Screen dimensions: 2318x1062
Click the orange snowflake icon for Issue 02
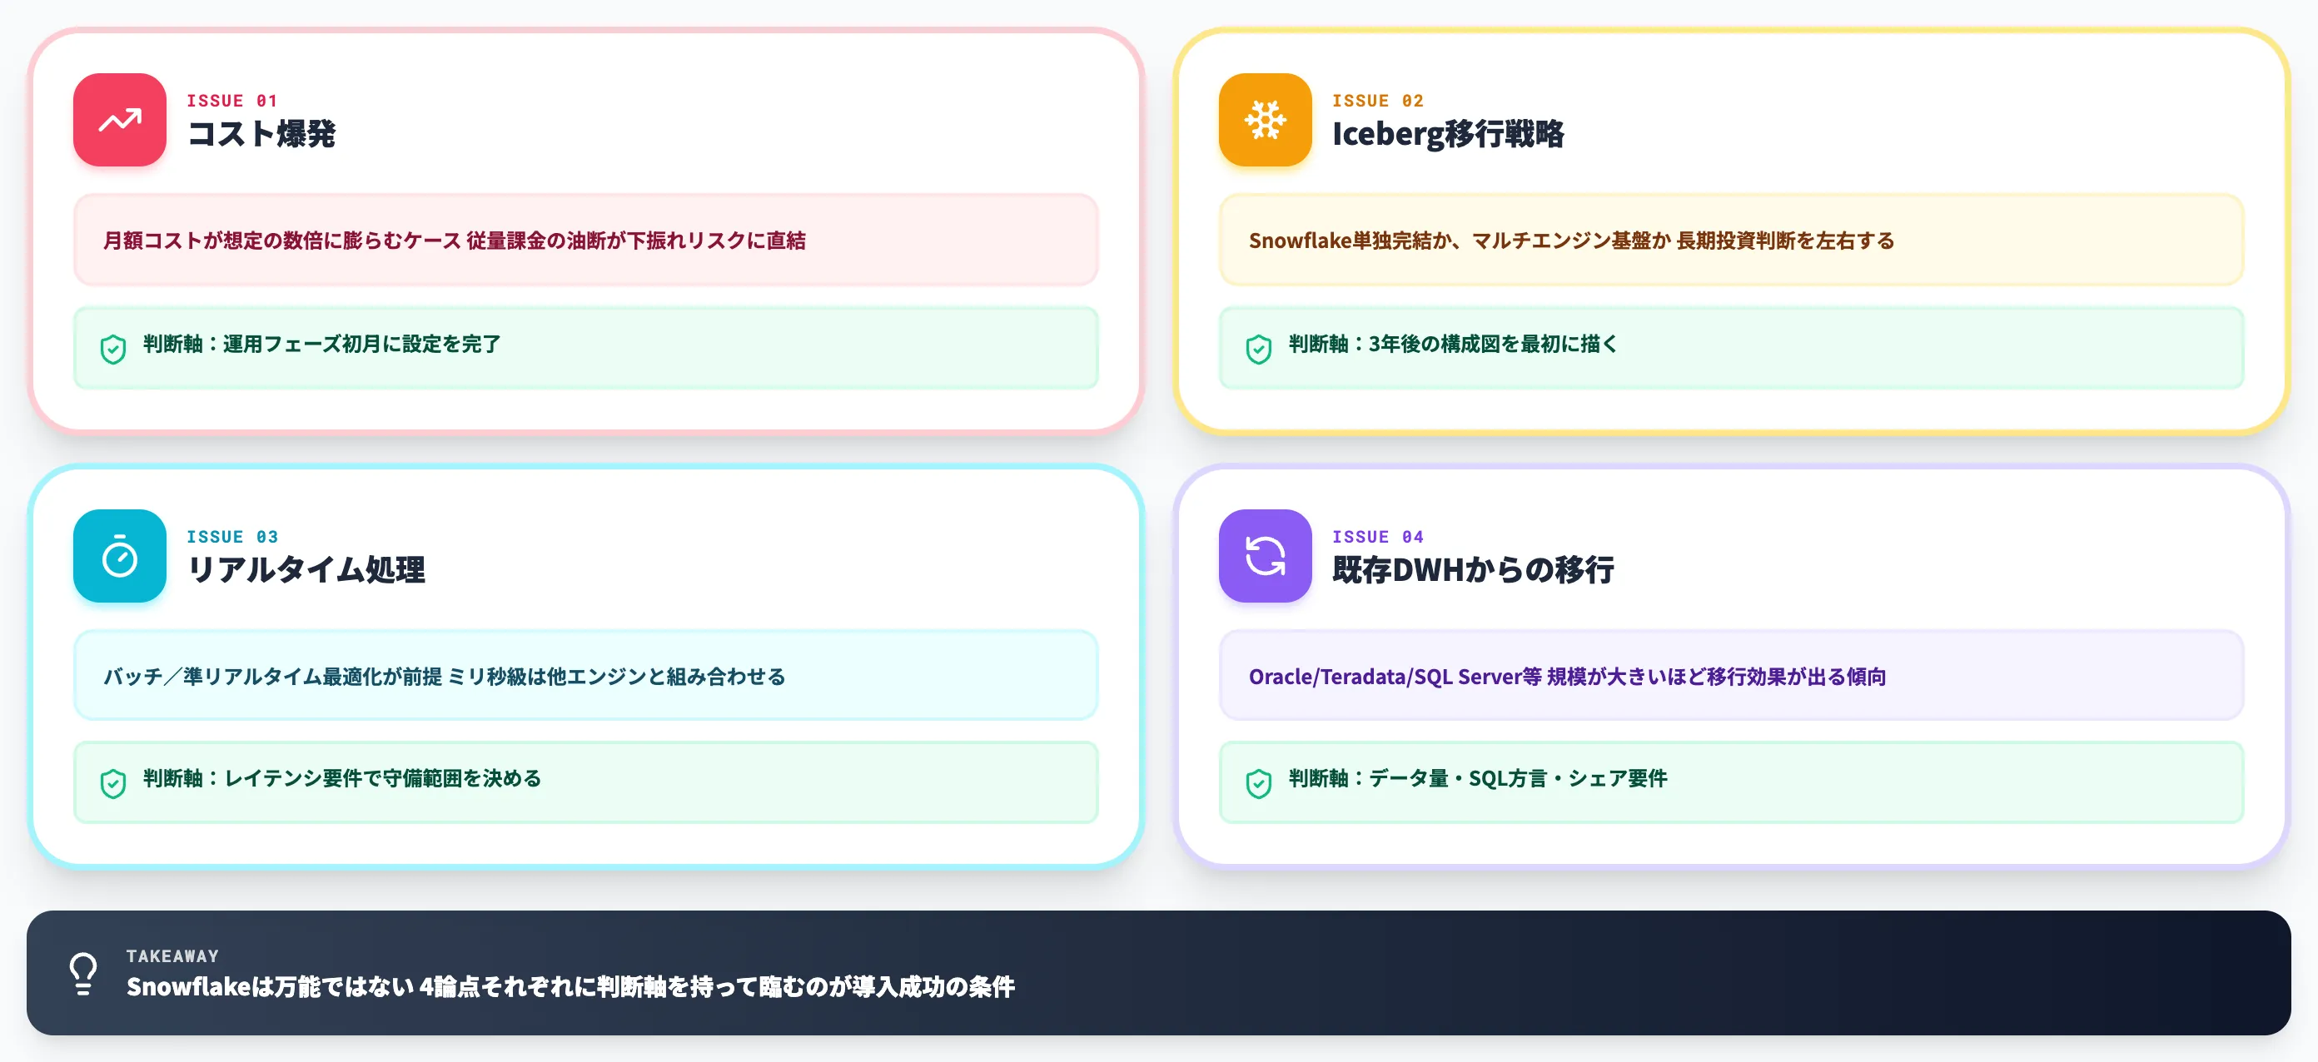click(1266, 120)
